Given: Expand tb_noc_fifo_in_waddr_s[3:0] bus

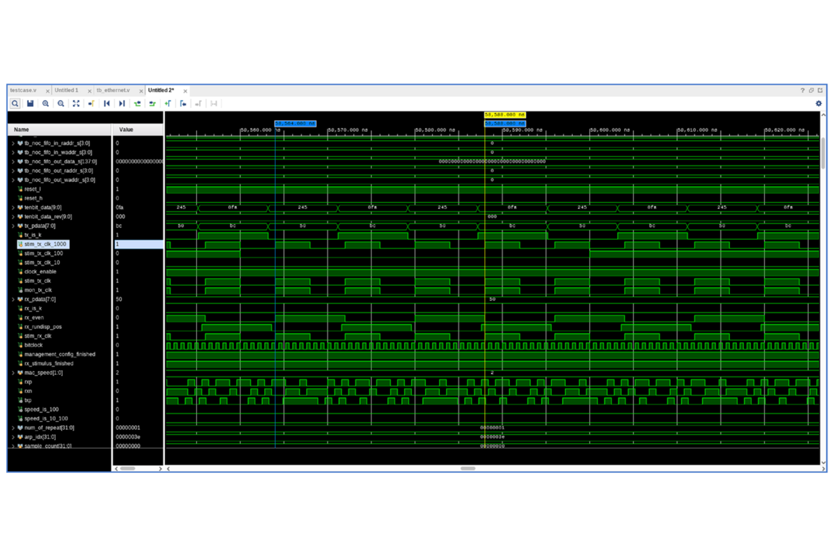Looking at the screenshot, I should 13,152.
